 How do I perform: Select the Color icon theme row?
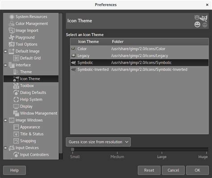pyautogui.click(x=140, y=49)
